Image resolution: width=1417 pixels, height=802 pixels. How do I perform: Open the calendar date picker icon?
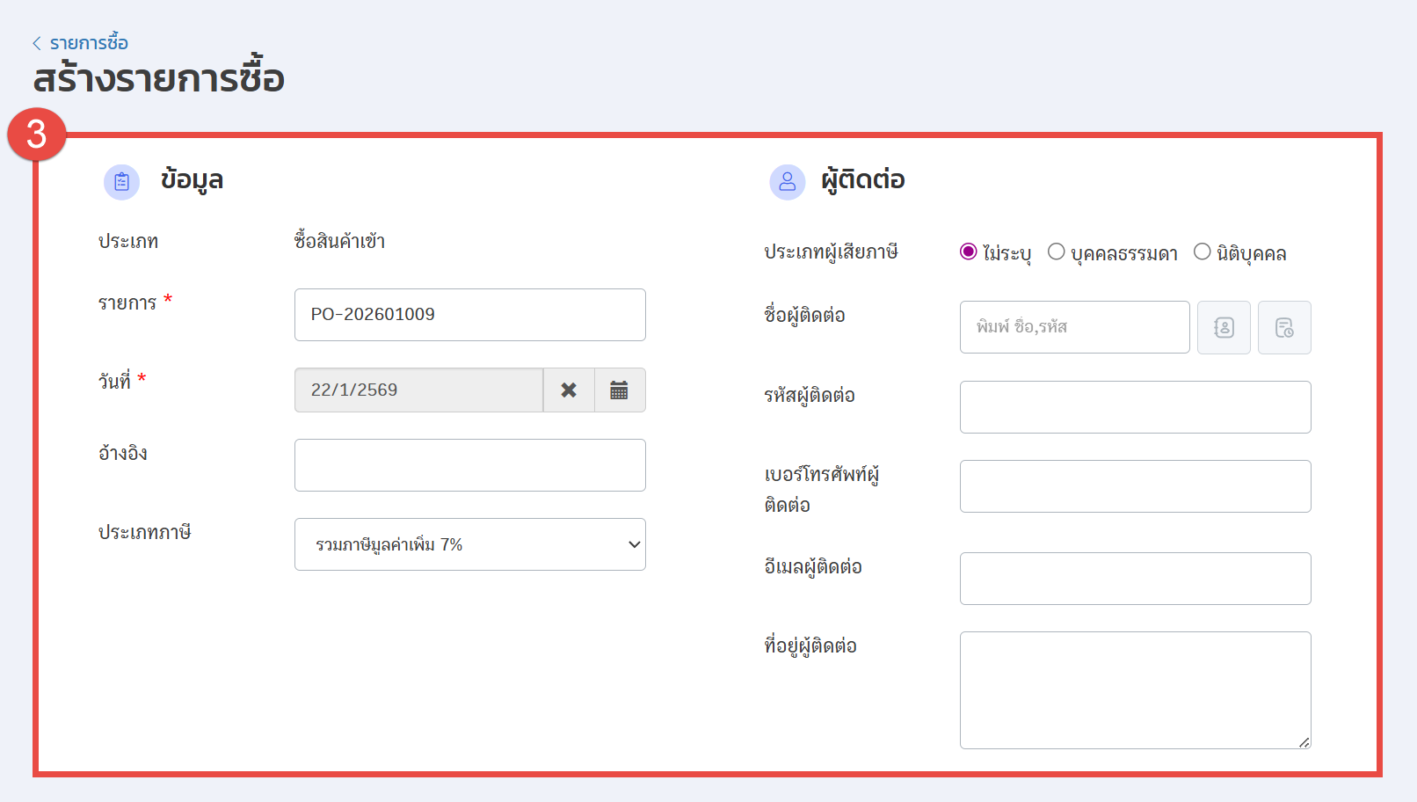[619, 390]
